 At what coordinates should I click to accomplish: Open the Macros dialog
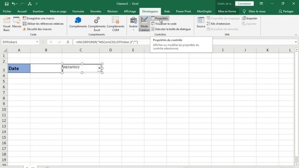pos(17,22)
